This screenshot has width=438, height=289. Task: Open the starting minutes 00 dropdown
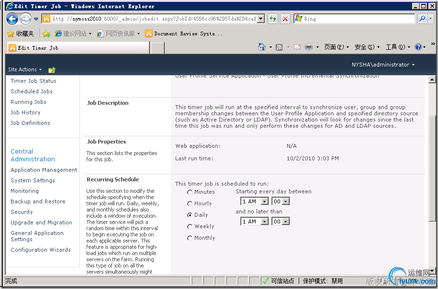point(281,201)
